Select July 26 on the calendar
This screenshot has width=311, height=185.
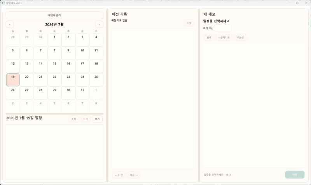[x=13, y=93]
